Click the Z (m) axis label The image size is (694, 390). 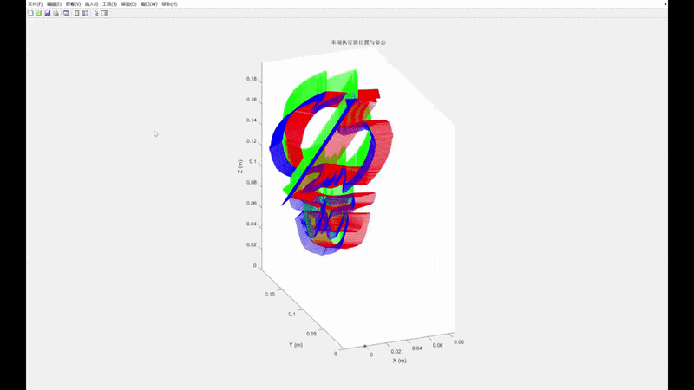click(240, 166)
